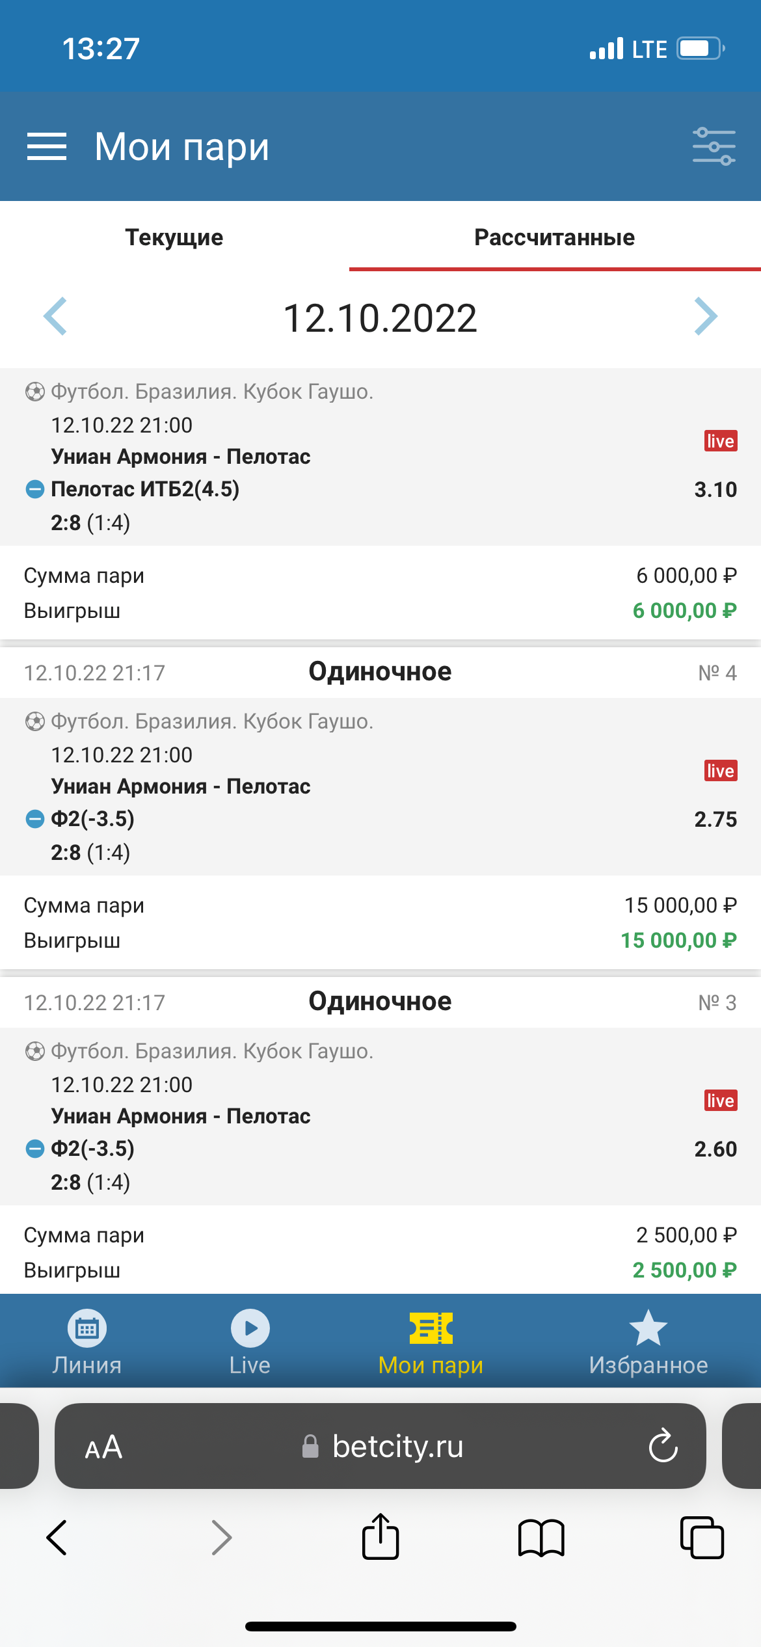Tap the 12.10.2022 date header
The width and height of the screenshot is (761, 1647).
click(x=380, y=318)
